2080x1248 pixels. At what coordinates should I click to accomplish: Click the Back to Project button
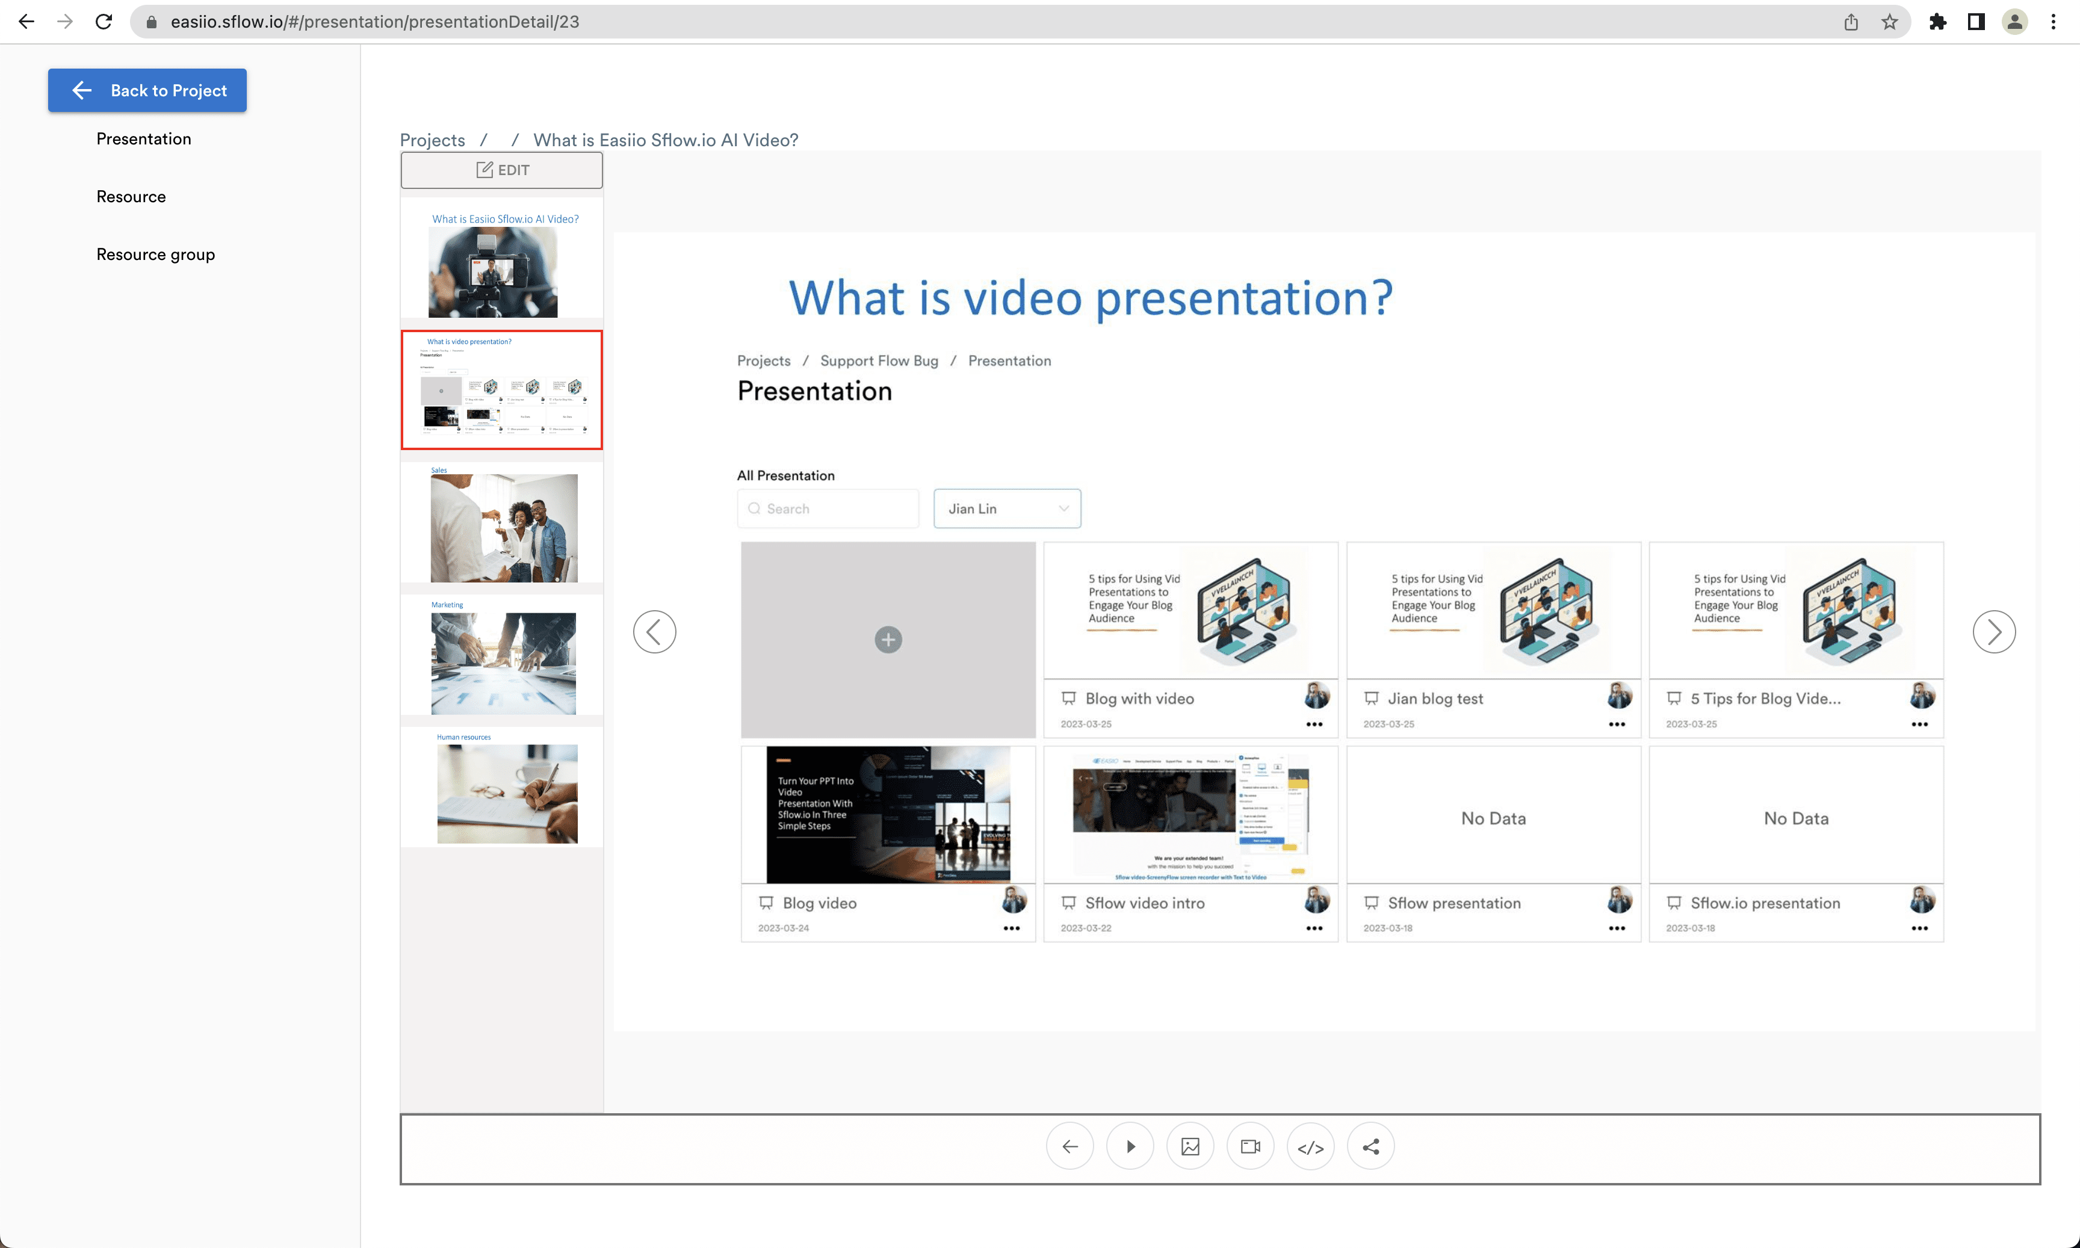(x=147, y=90)
